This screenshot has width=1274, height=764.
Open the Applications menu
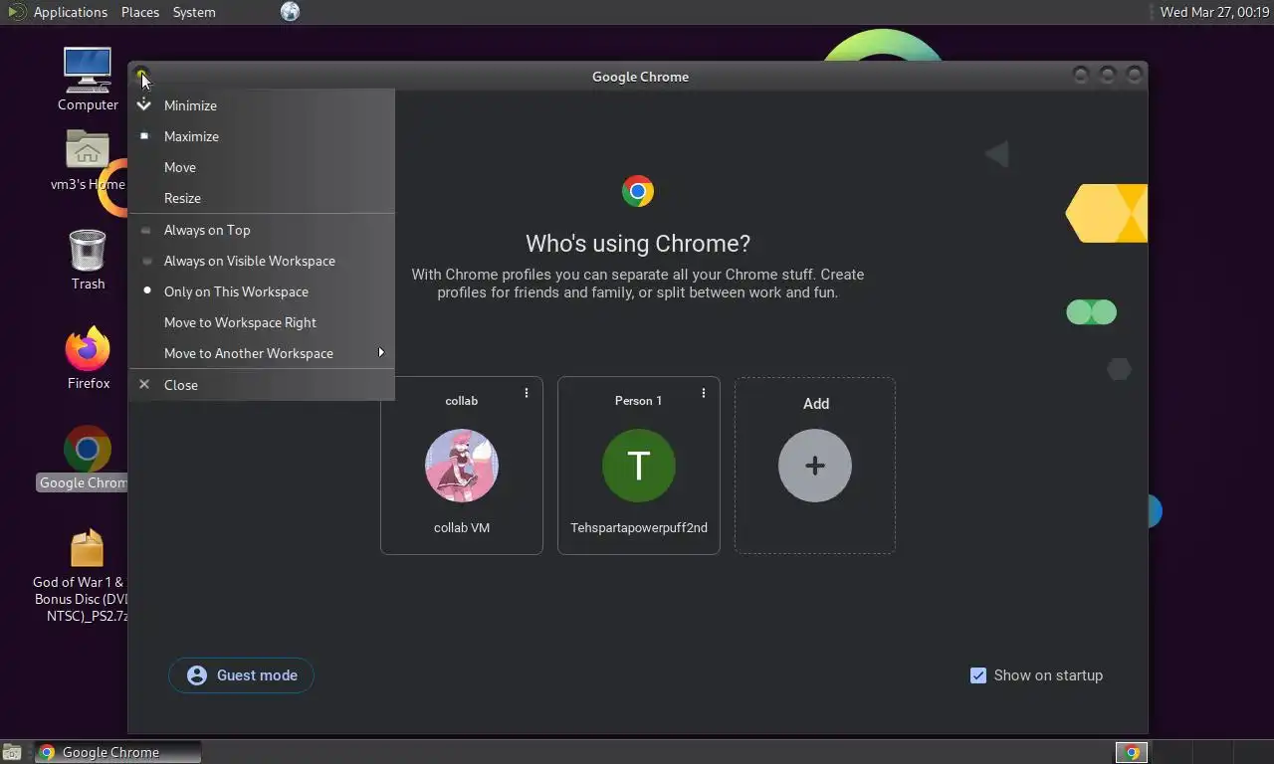point(70,12)
